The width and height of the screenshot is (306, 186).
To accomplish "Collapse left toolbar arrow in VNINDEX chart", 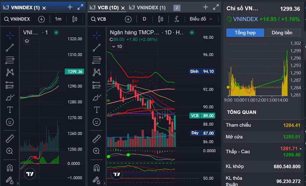I will pos(18,183).
